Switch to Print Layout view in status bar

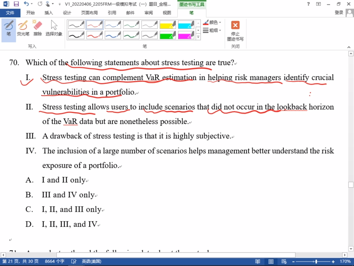[x=271, y=261]
